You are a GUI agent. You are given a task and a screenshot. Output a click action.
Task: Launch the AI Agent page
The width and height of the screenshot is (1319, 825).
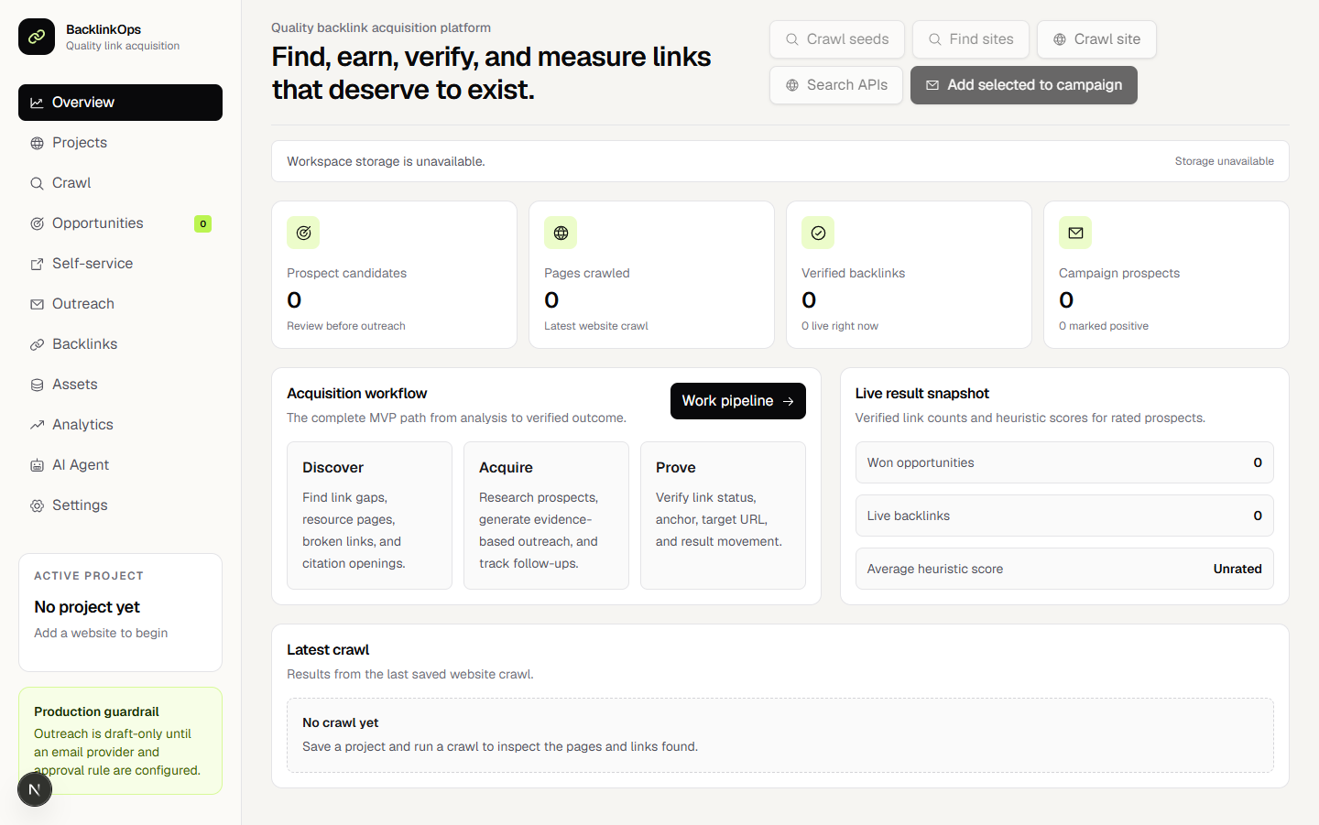120,465
